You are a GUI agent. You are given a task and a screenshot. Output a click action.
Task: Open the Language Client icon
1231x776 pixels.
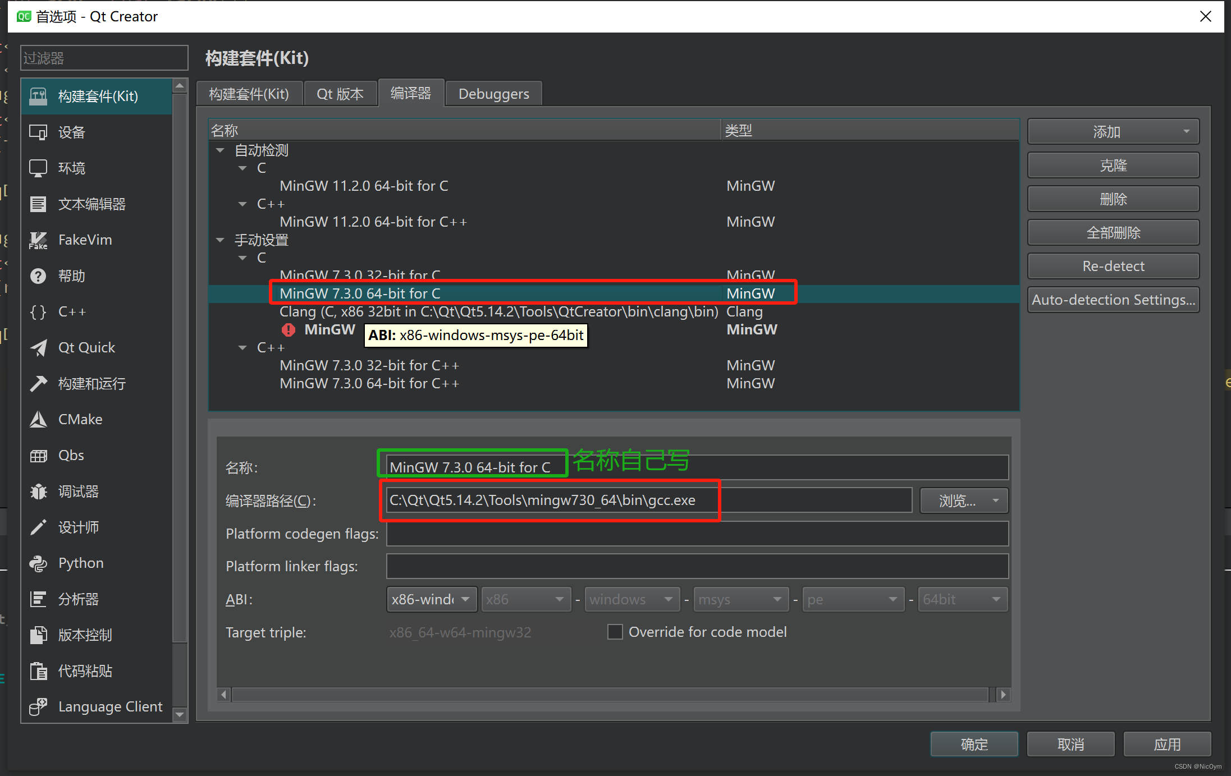38,707
